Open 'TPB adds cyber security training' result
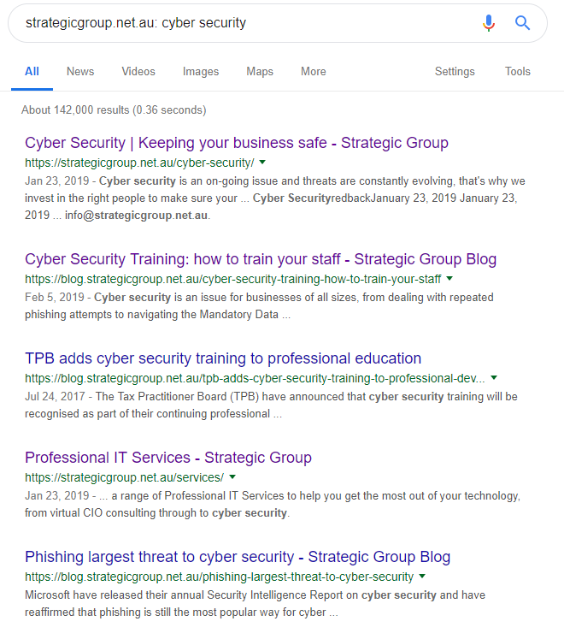Viewport: 564px width, 639px height. coord(223,358)
